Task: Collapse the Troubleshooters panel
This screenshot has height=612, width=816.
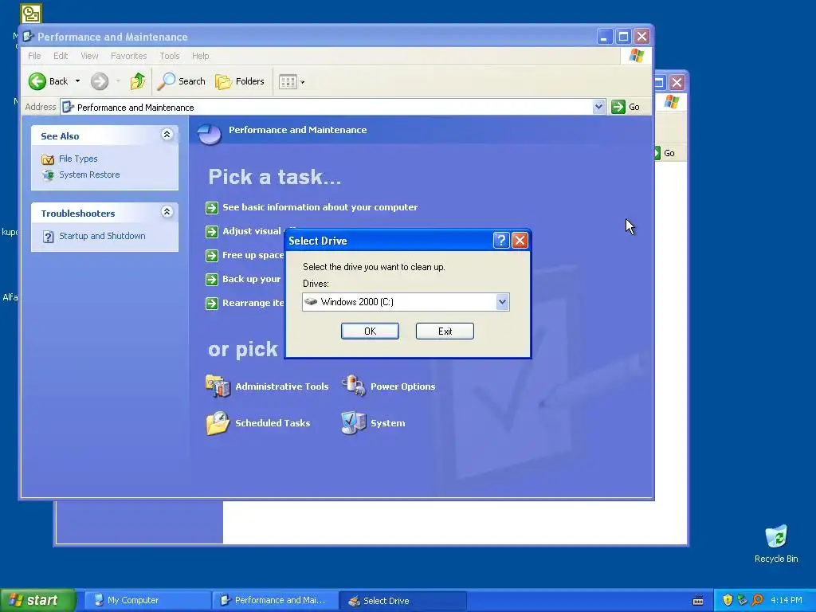Action: 167,211
